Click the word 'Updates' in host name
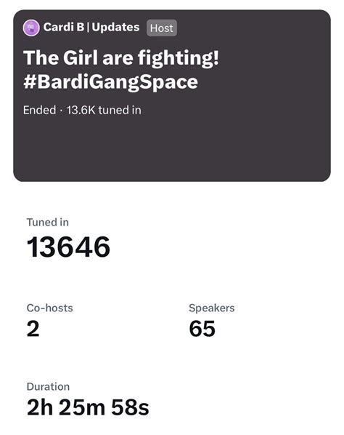 tap(115, 28)
